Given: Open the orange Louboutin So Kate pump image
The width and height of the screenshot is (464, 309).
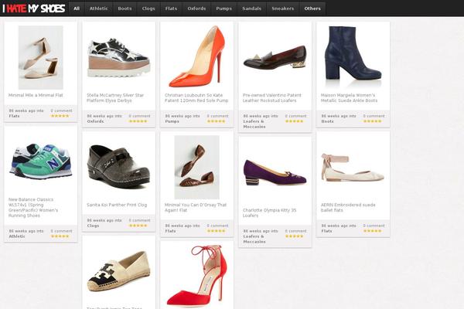Looking at the screenshot, I should pos(196,56).
